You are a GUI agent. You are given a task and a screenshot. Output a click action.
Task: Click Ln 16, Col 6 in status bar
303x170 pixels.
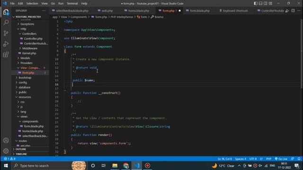pos(225,159)
